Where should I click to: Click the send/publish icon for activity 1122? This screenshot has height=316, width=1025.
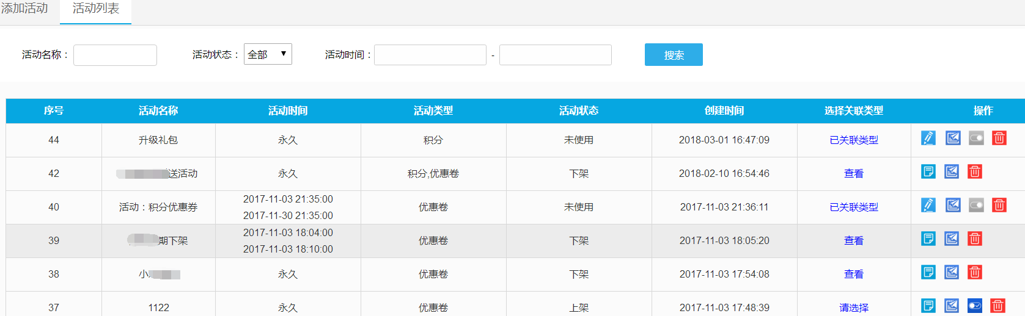(x=951, y=306)
